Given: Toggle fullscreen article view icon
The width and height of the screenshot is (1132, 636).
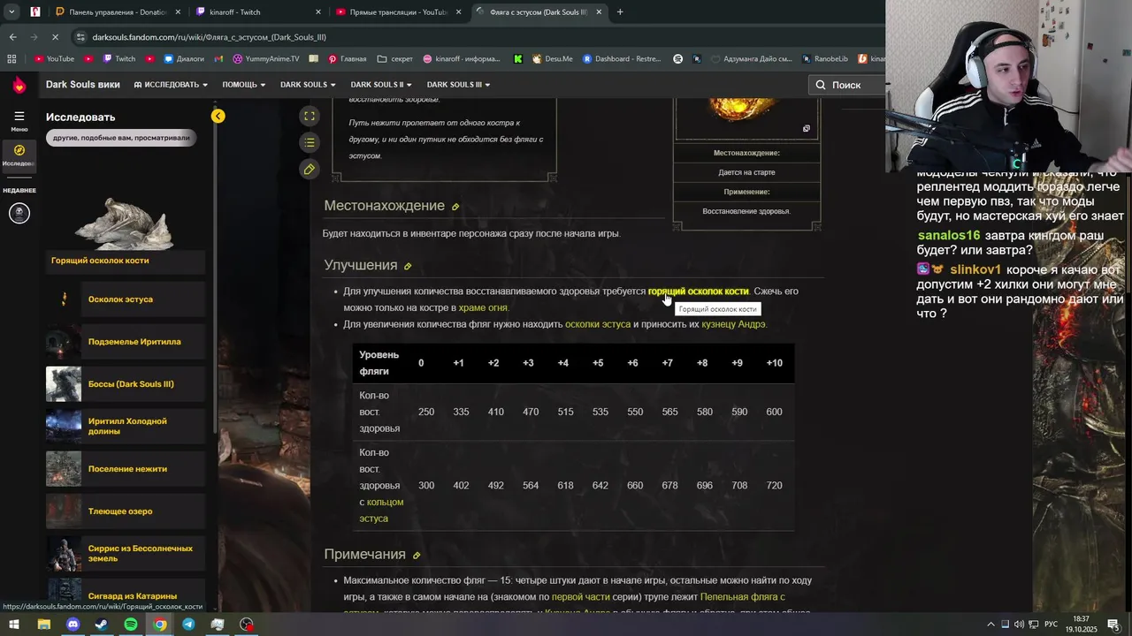Looking at the screenshot, I should (x=309, y=116).
